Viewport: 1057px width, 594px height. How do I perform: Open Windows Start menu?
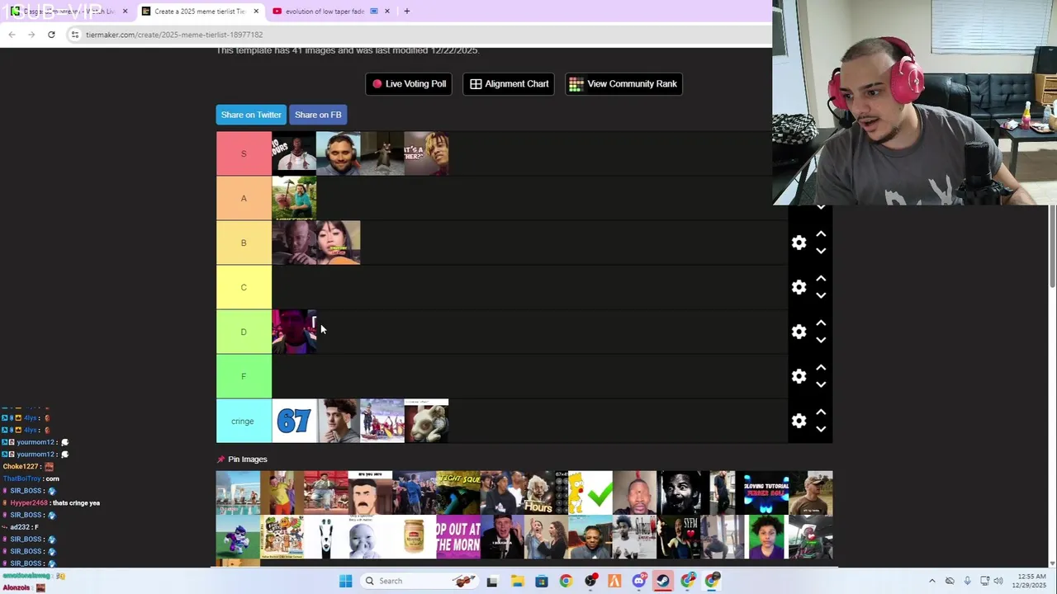coord(345,581)
